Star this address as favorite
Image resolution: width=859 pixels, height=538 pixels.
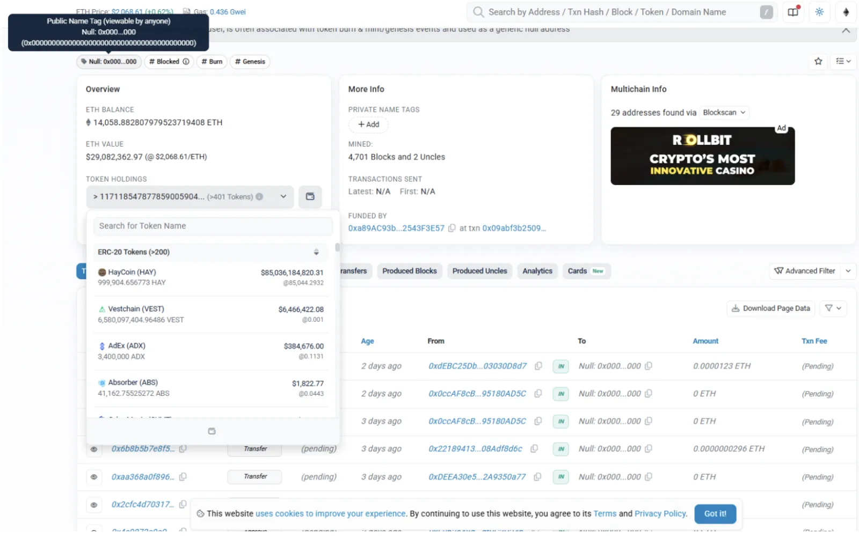click(x=818, y=61)
